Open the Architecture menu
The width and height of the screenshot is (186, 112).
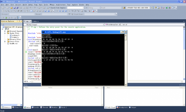pos(61,5)
